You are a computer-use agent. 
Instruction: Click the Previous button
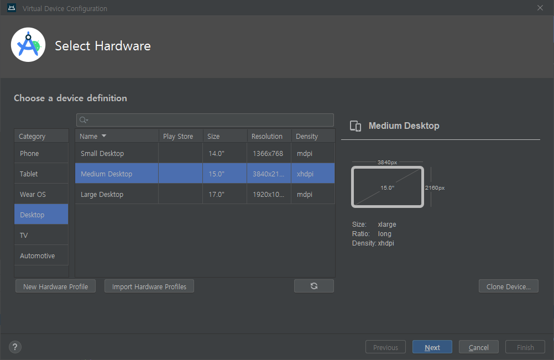tap(385, 347)
